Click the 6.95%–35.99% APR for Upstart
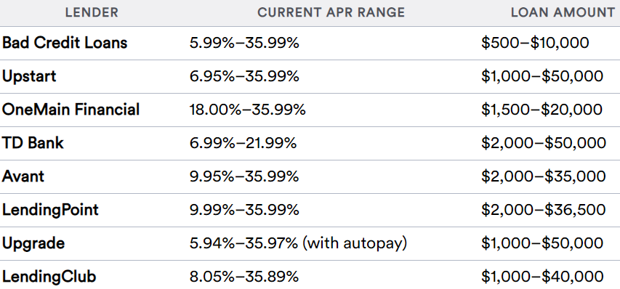This screenshot has height=289, width=620. click(x=244, y=76)
